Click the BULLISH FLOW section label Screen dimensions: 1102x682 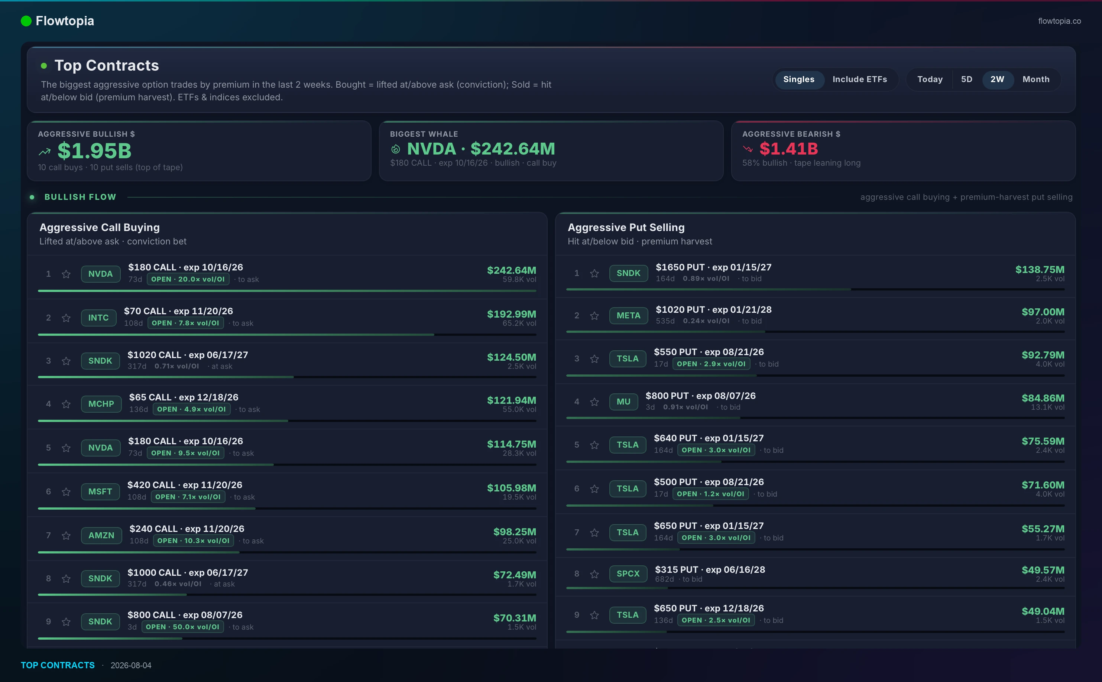coord(80,197)
